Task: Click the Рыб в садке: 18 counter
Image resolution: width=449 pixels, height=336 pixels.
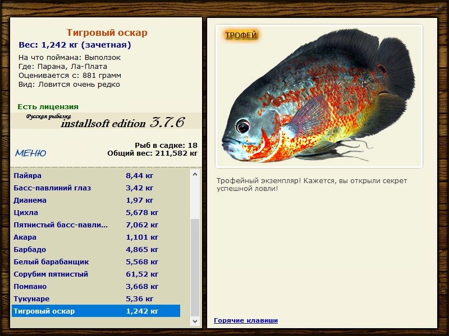Action: click(x=166, y=145)
